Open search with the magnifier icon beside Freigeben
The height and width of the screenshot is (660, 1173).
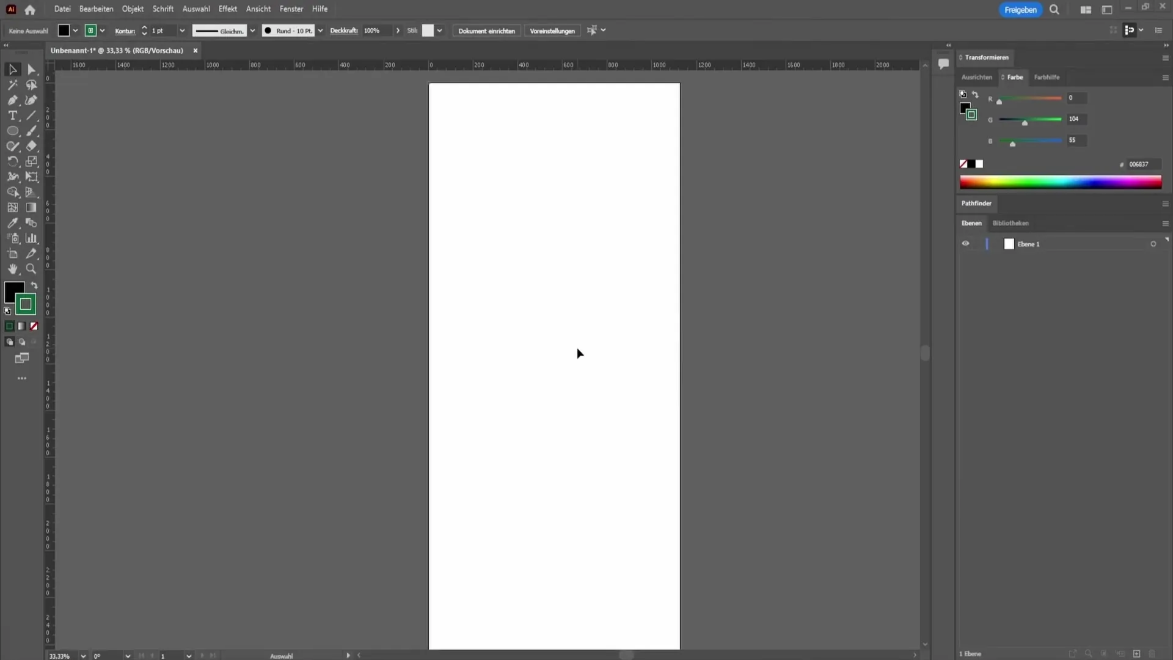click(1054, 10)
